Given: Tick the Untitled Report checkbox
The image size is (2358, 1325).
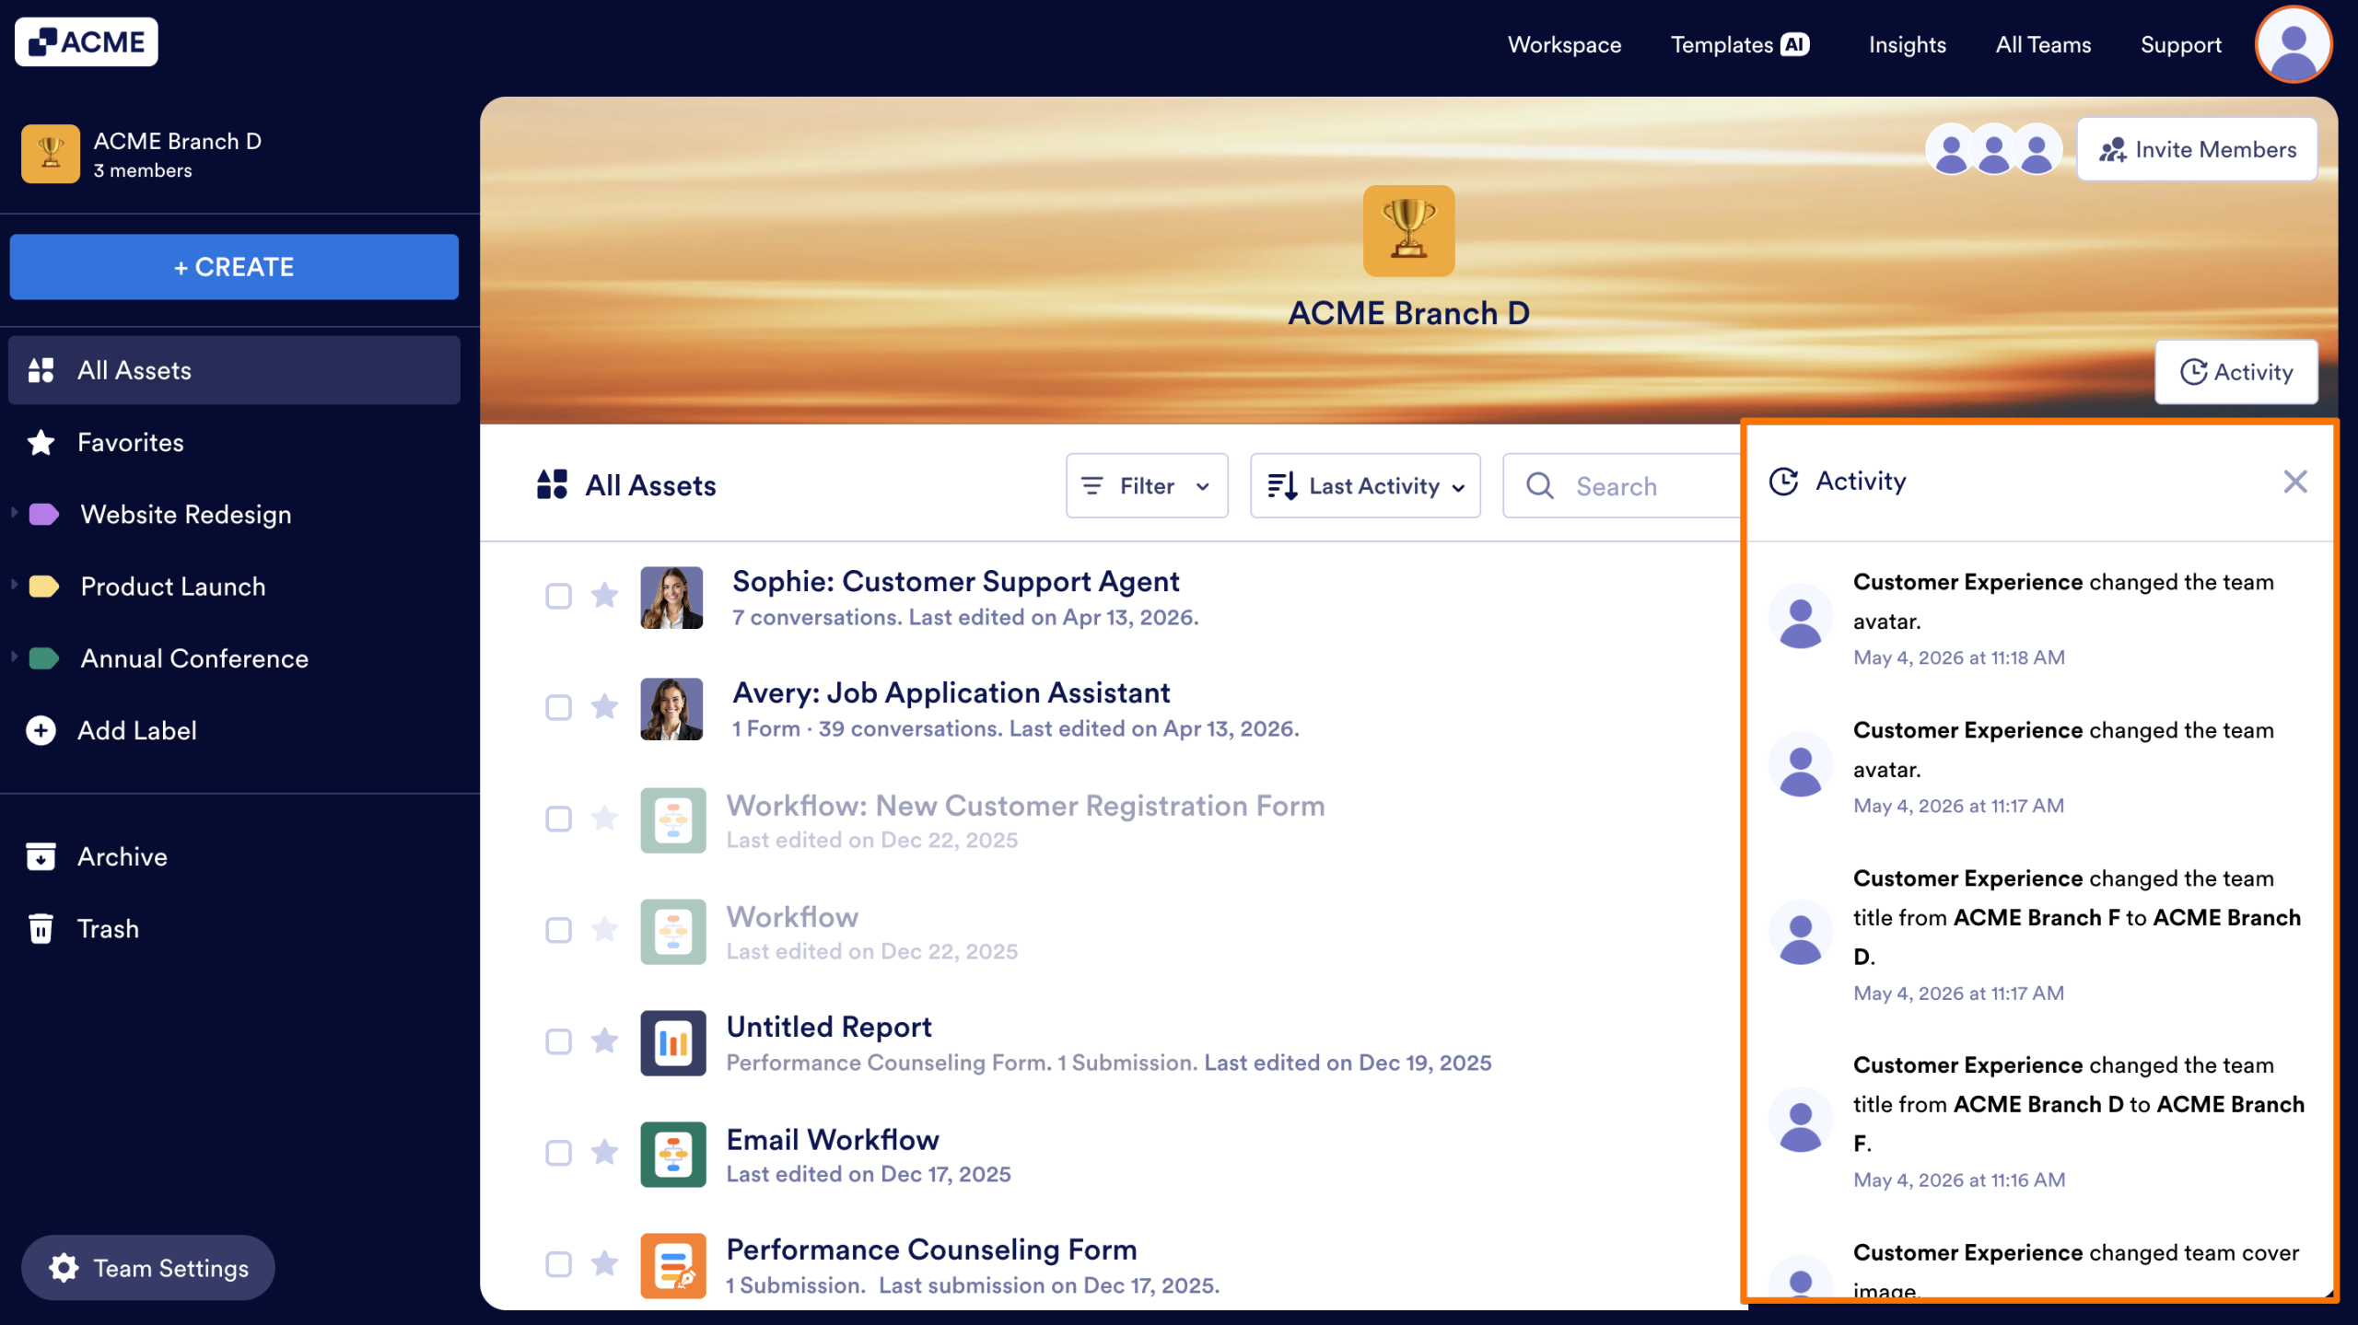Looking at the screenshot, I should pyautogui.click(x=558, y=1041).
